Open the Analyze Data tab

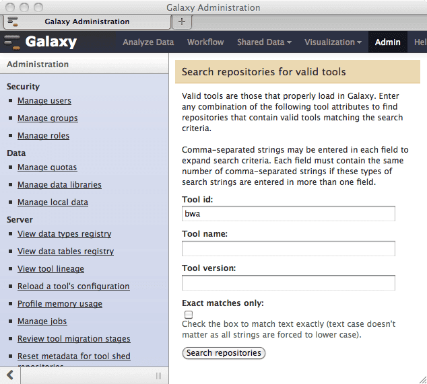click(148, 42)
